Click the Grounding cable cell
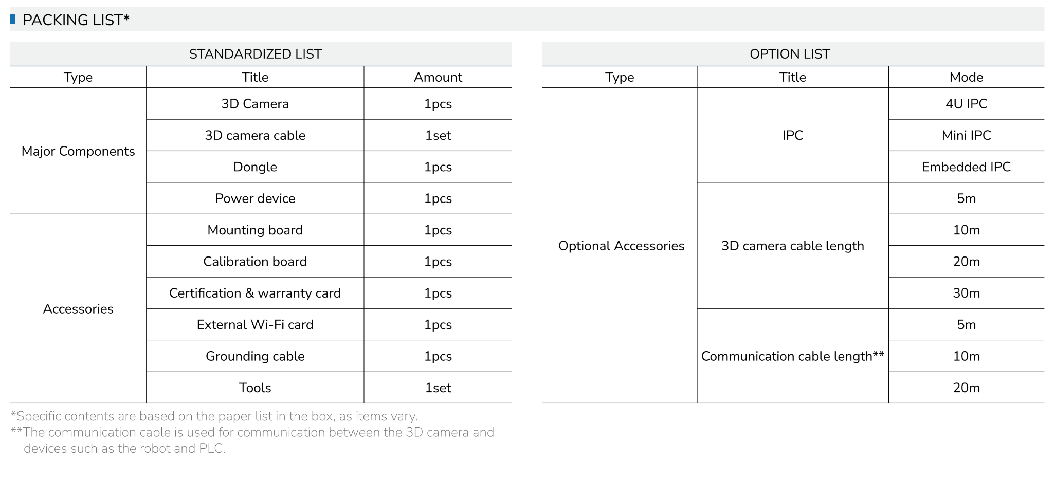 pyautogui.click(x=255, y=356)
